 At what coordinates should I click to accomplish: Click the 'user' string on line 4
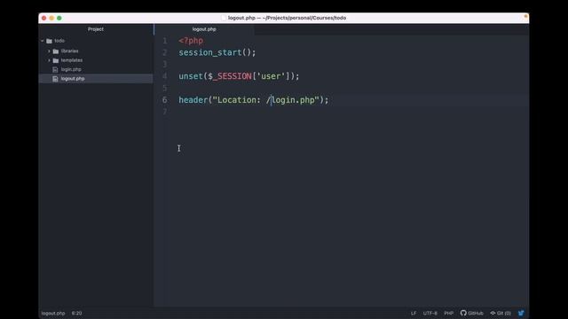[x=271, y=76]
